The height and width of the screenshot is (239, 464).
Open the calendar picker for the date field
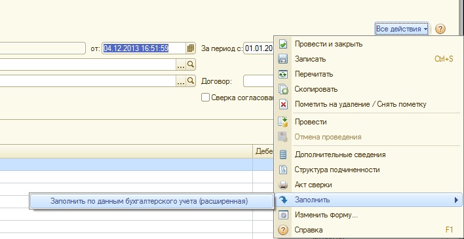191,48
